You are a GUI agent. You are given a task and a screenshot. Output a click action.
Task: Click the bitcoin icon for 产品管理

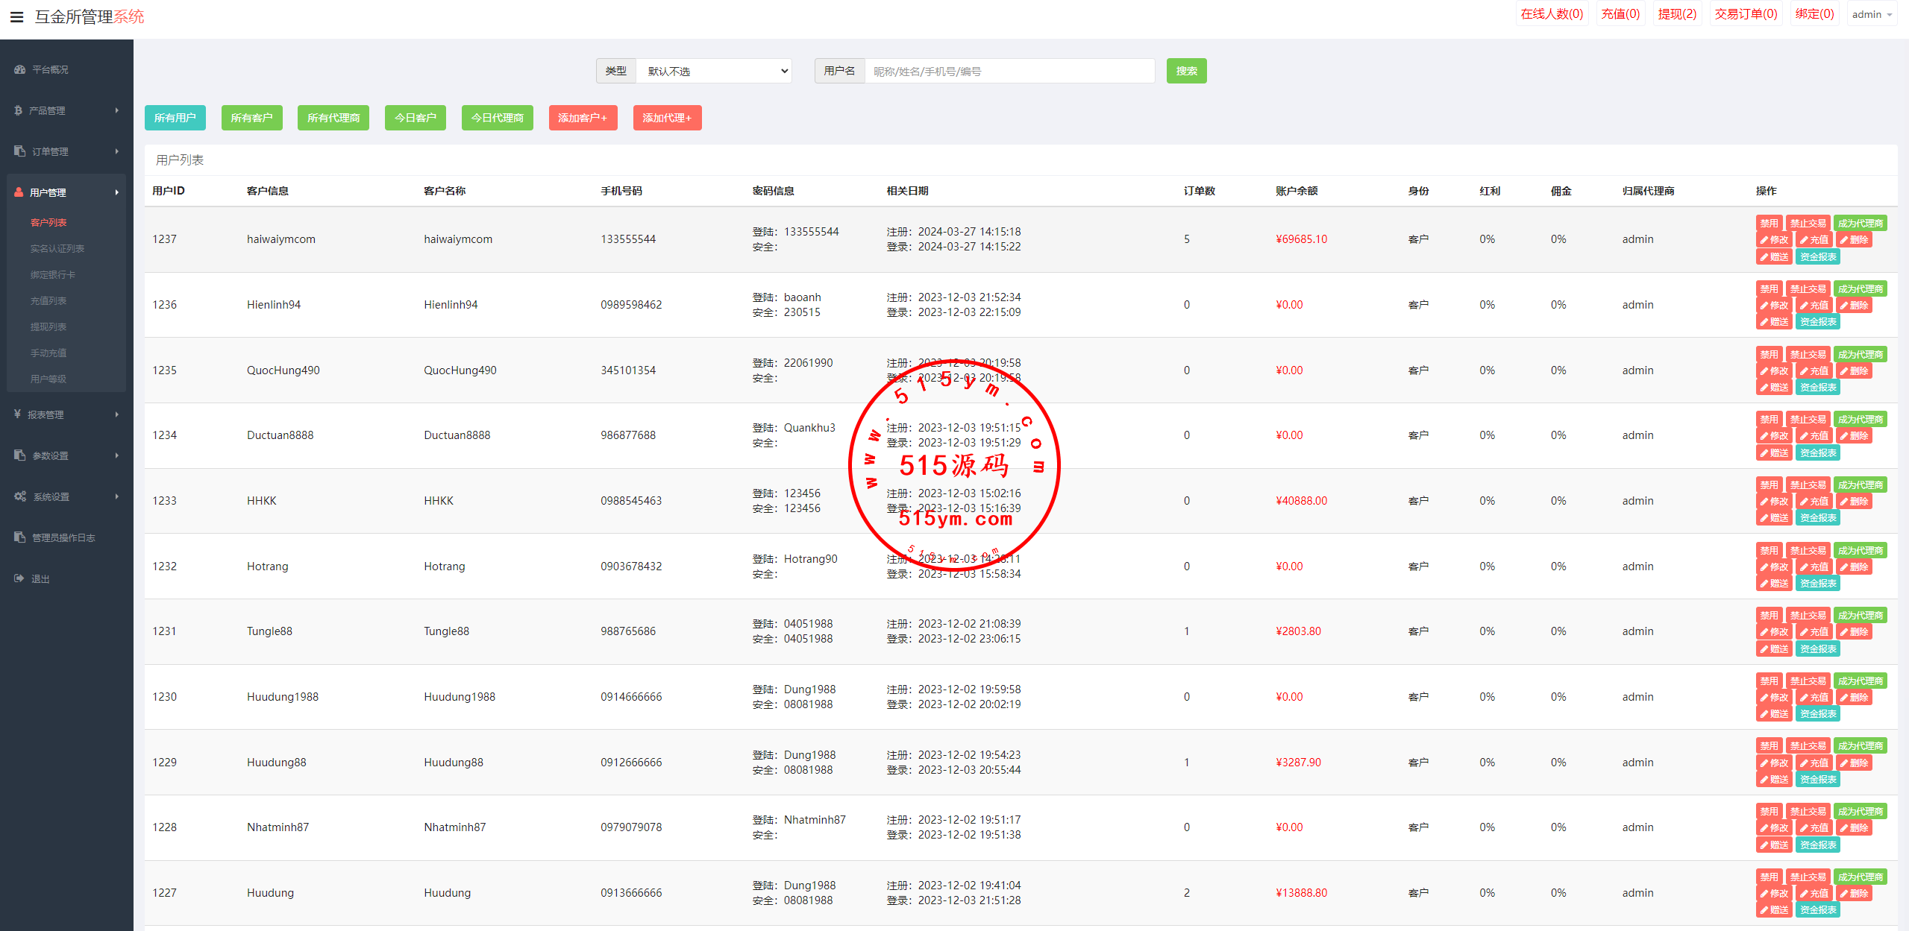19,110
